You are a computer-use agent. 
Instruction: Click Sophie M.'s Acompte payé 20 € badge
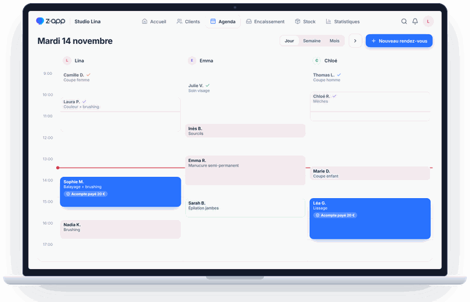tap(86, 194)
